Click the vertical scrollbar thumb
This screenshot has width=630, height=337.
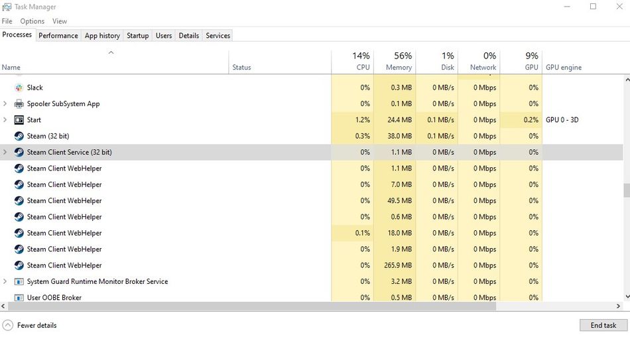click(627, 190)
